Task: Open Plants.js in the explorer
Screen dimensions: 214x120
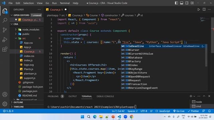Action: click(28, 69)
